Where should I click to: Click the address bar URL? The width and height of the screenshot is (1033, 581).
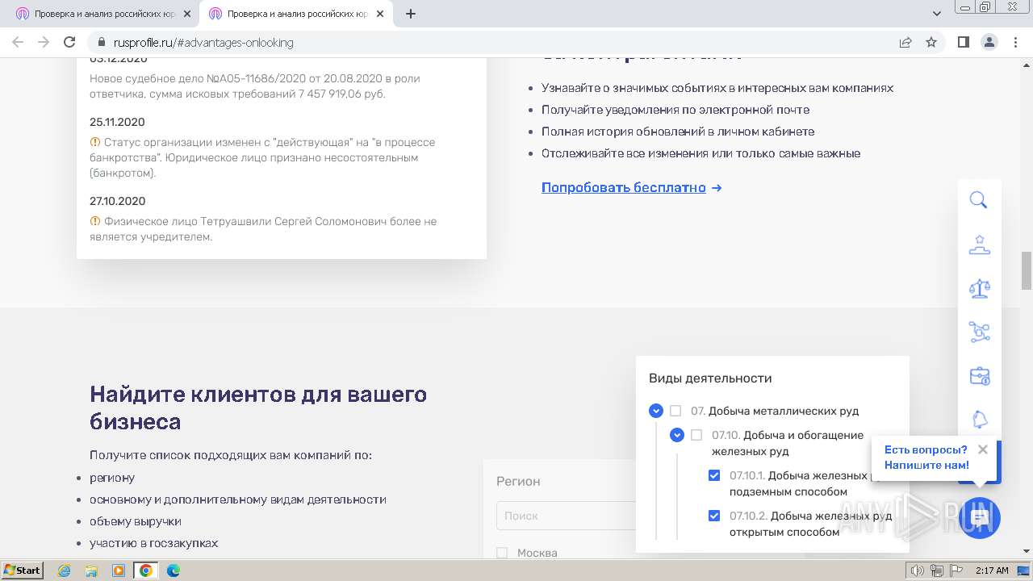(203, 42)
